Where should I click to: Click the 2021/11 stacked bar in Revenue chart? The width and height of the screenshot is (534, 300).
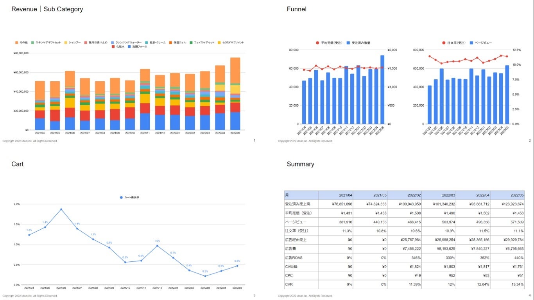[145, 99]
